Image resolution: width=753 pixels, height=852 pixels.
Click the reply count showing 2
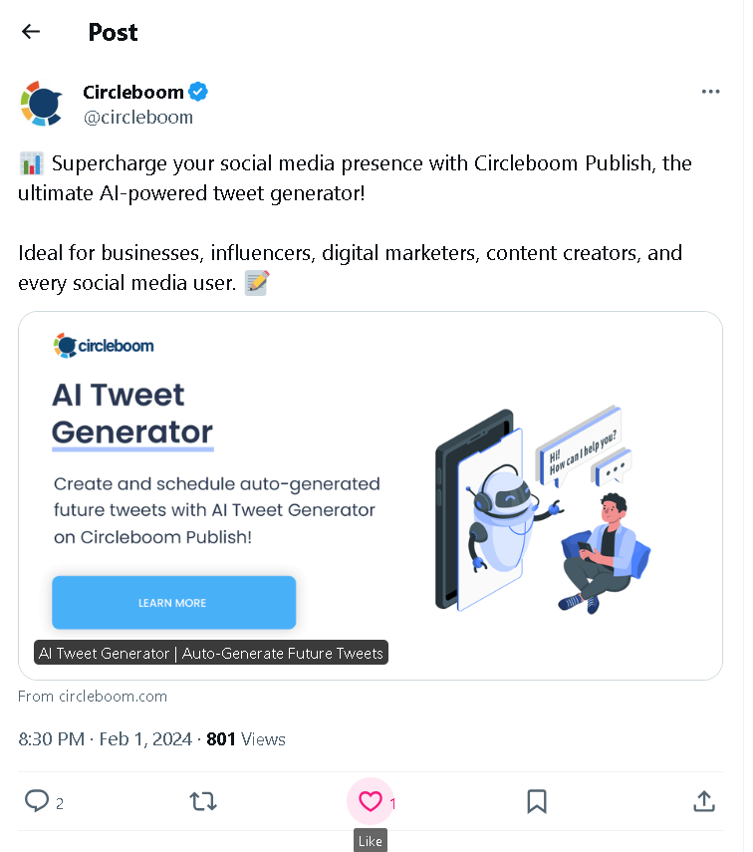[x=58, y=801]
